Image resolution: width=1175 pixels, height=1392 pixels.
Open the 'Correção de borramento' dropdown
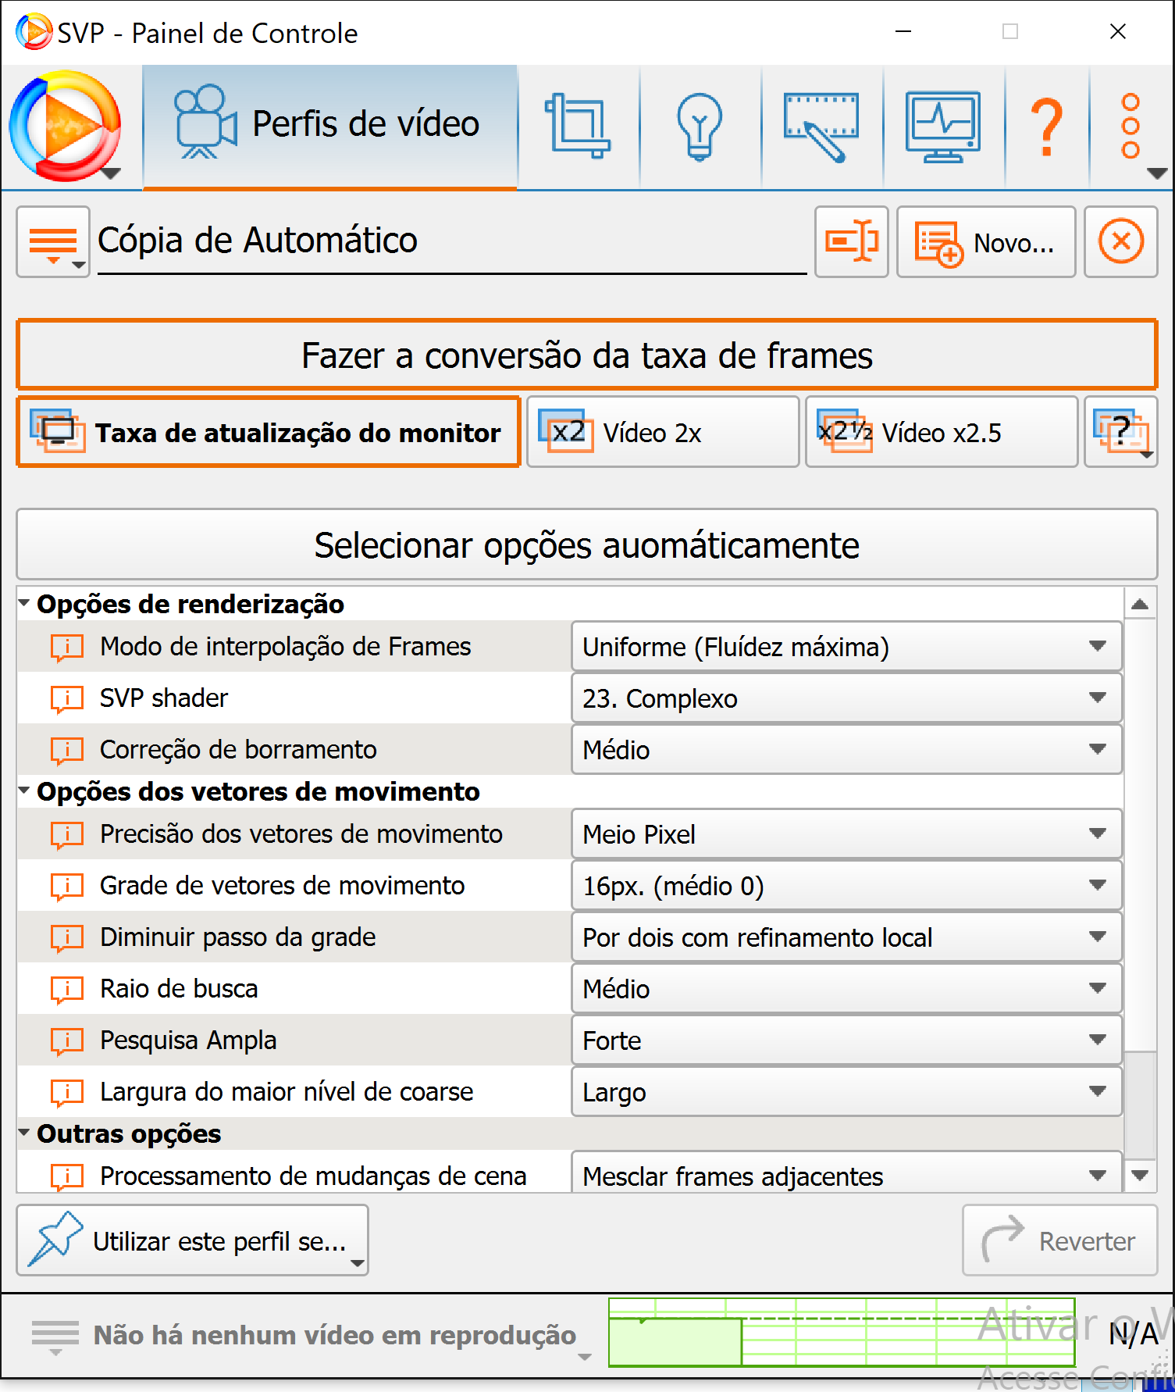coord(846,750)
